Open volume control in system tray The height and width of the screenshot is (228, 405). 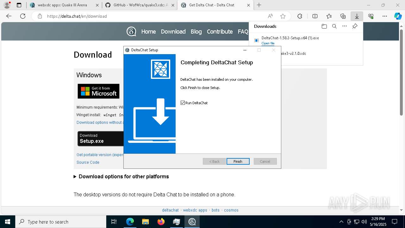[x=364, y=222]
